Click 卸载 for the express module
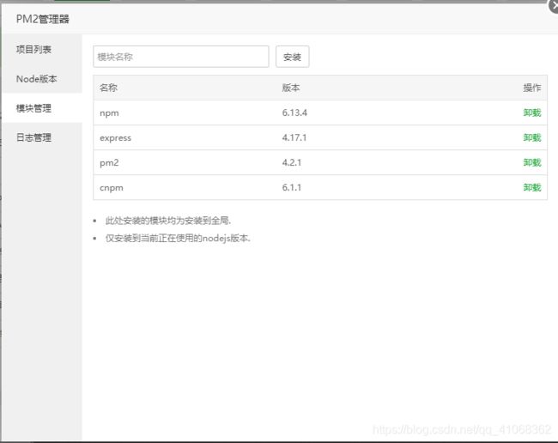This screenshot has width=558, height=443. pyautogui.click(x=531, y=137)
